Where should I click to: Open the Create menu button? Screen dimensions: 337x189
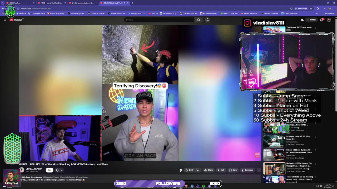tap(311, 20)
